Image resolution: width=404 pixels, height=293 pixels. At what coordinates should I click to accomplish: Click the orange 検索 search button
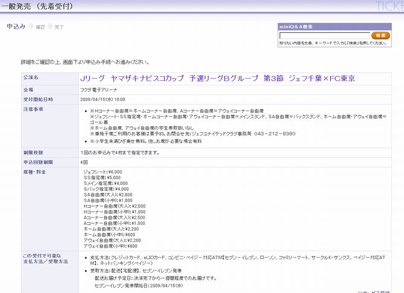pos(381,35)
